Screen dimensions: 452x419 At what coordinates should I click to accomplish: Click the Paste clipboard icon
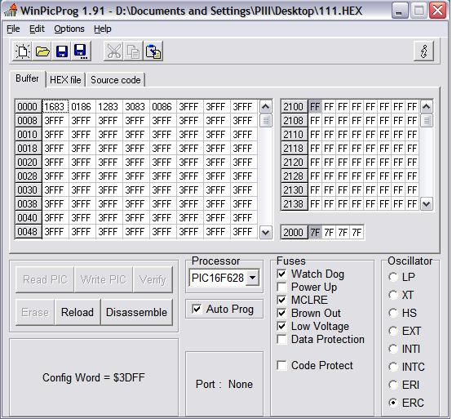(153, 51)
